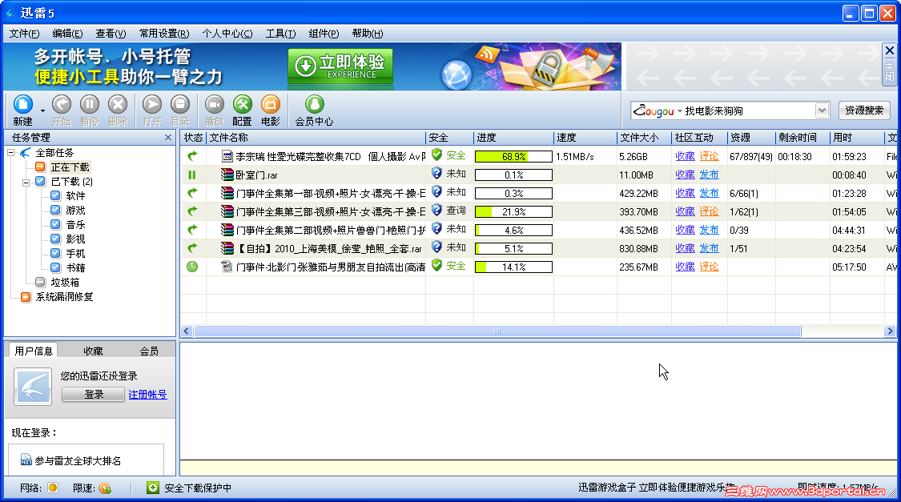The height and width of the screenshot is (502, 901).
Task: Open the search box dropdown arrow
Action: (822, 110)
